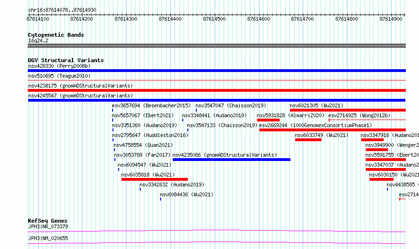Select the red nsv6033749 variant bar
This screenshot has height=249, width=419.
pos(308,140)
